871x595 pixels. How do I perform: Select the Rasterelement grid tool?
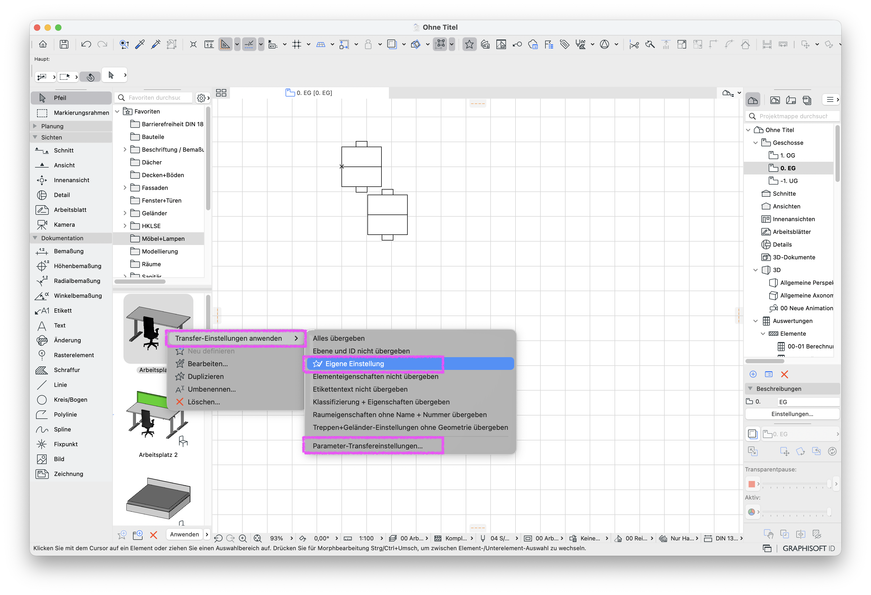coord(71,355)
